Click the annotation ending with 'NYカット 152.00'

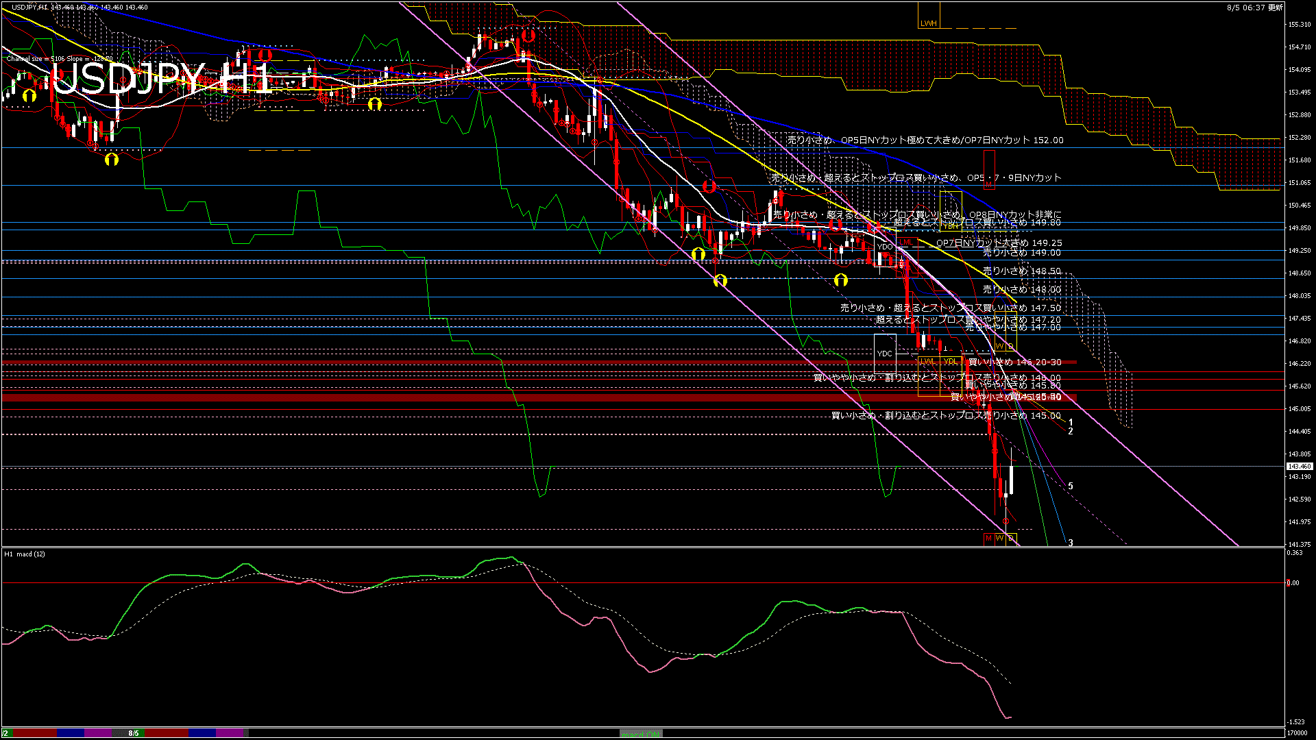925,140
